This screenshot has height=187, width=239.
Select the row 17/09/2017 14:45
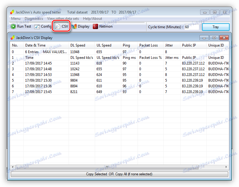click(119, 63)
